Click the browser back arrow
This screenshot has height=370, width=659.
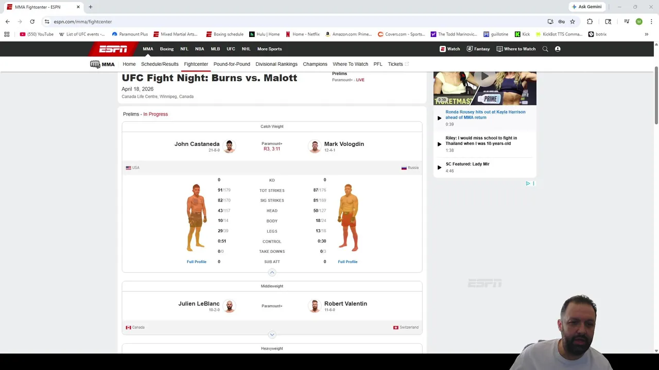[x=7, y=22]
